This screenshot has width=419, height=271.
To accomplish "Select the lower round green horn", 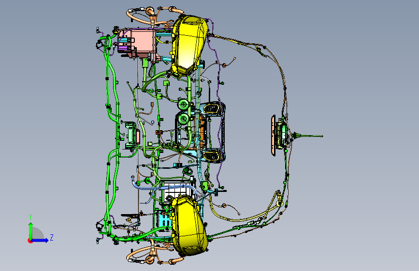I will click(x=183, y=119).
